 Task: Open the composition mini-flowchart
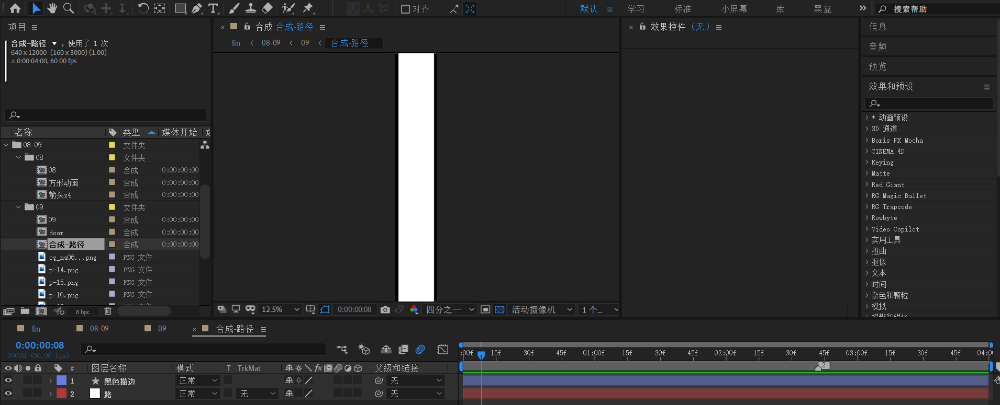click(x=342, y=349)
